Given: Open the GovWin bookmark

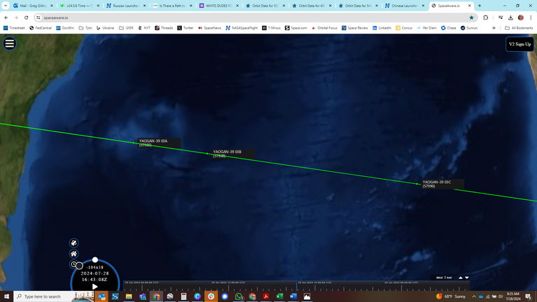Looking at the screenshot, I should (65, 28).
